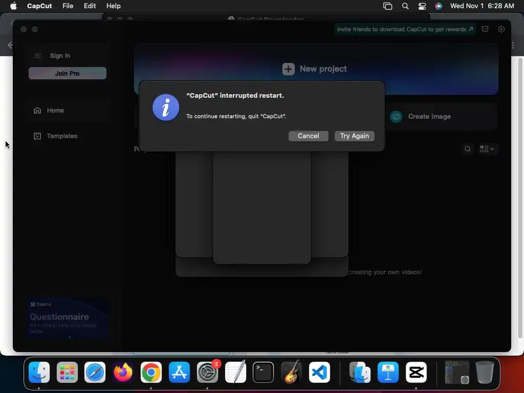Screen dimensions: 524x393
Task: Open App Store from the Dock
Action: 179,372
